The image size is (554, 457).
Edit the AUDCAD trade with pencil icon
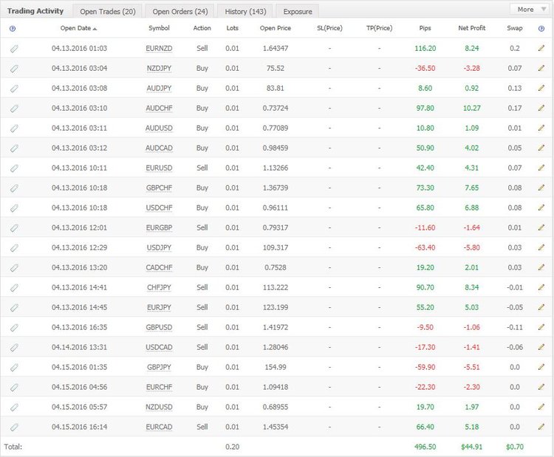[x=541, y=148]
